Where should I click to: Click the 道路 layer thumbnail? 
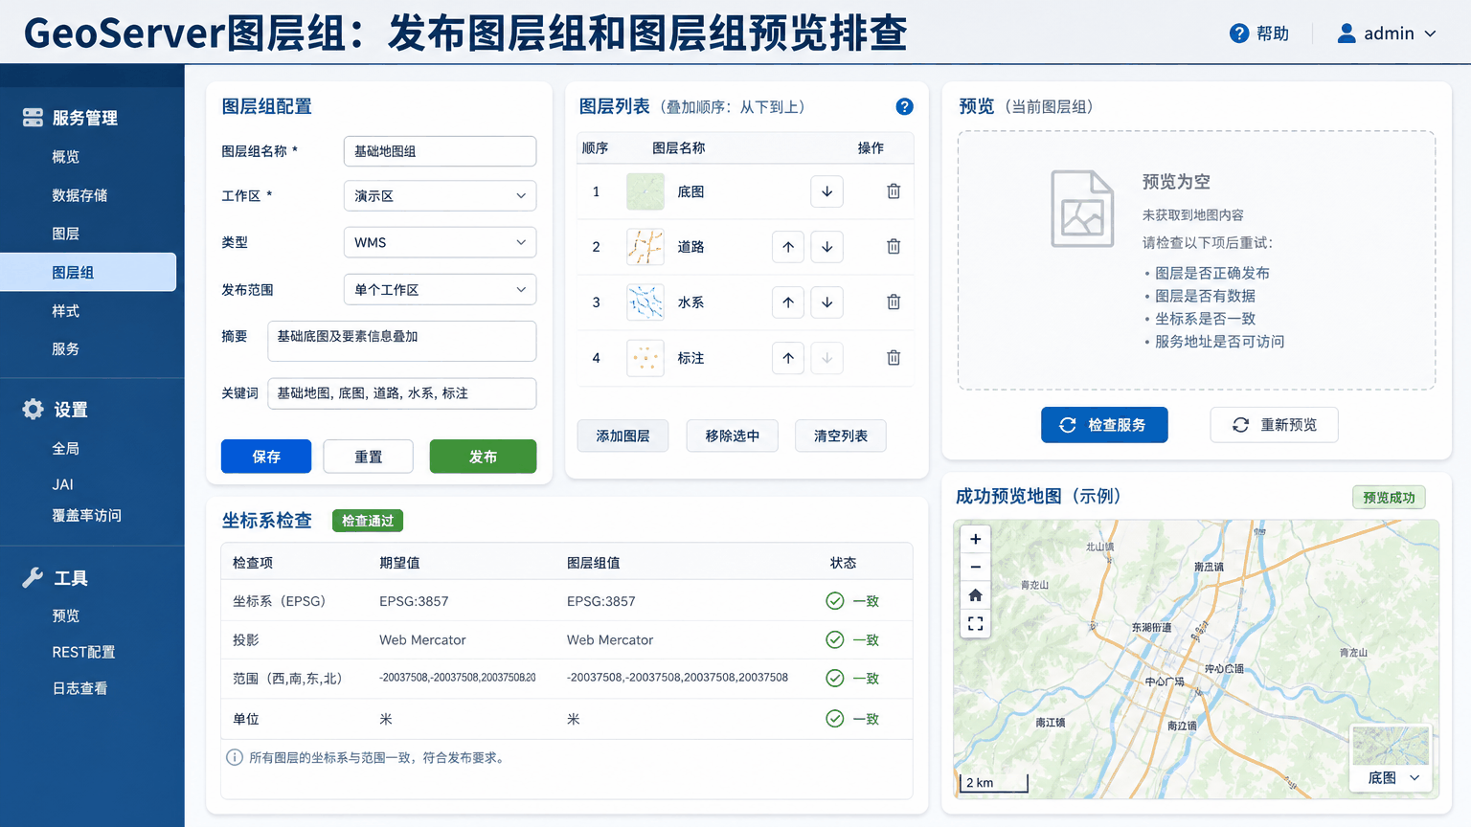pos(645,247)
